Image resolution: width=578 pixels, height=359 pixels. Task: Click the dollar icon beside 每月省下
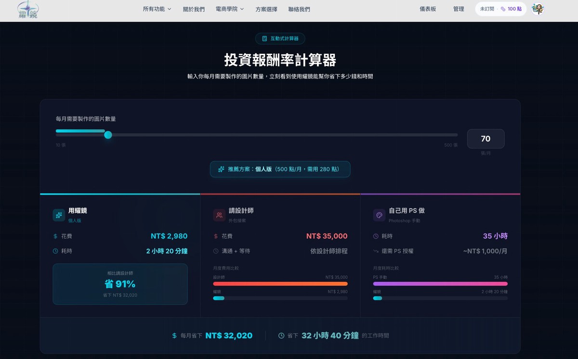[174, 335]
